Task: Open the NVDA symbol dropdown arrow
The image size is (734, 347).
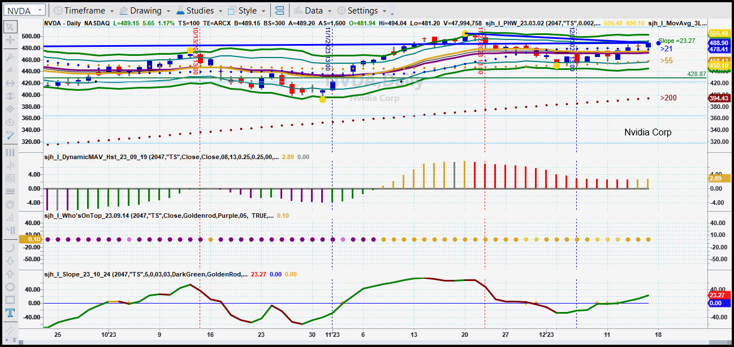Action: point(40,10)
